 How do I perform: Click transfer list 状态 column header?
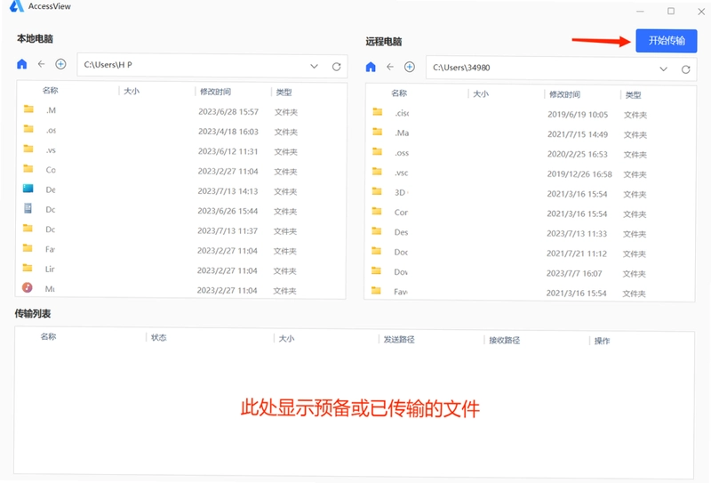[x=159, y=338]
